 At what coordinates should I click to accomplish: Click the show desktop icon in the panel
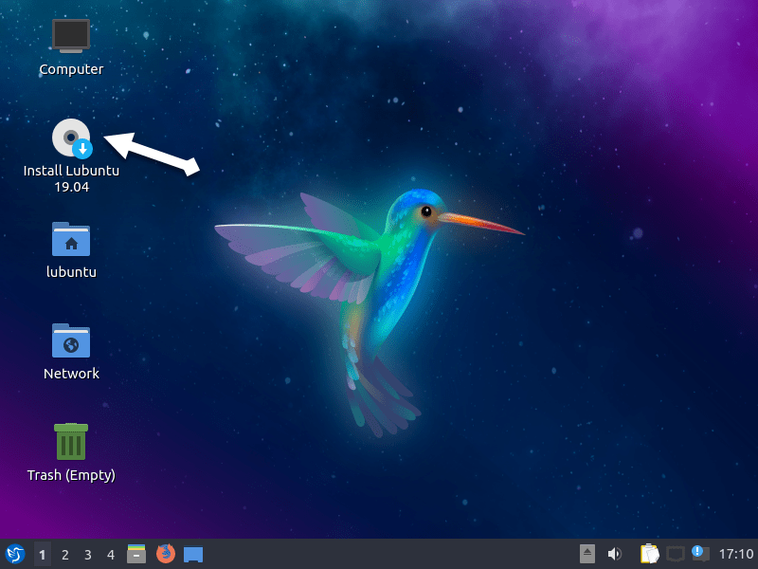pos(193,554)
